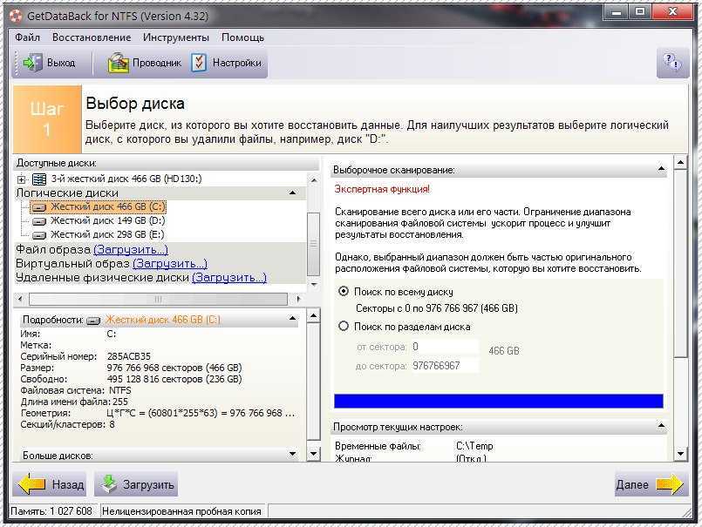702x527 pixels.
Task: Click Загрузить link next to Файл образа
Action: [131, 250]
